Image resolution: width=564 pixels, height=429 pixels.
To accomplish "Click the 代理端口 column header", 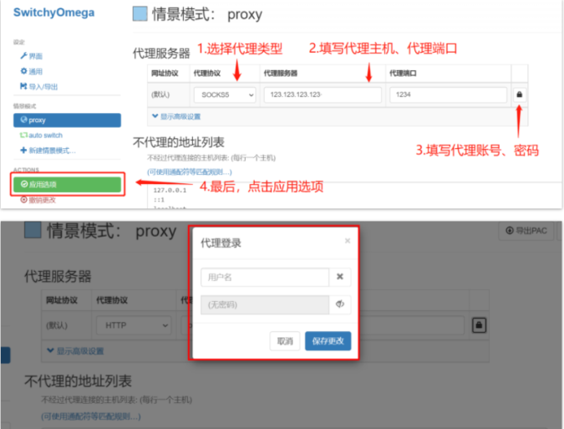I will point(403,74).
